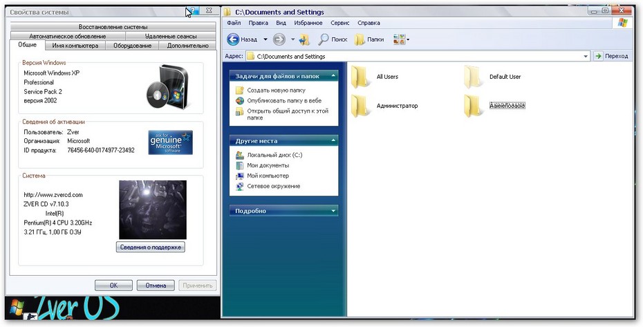This screenshot has width=643, height=327.
Task: Click the Windows flag logo in Explorer
Action: click(622, 23)
